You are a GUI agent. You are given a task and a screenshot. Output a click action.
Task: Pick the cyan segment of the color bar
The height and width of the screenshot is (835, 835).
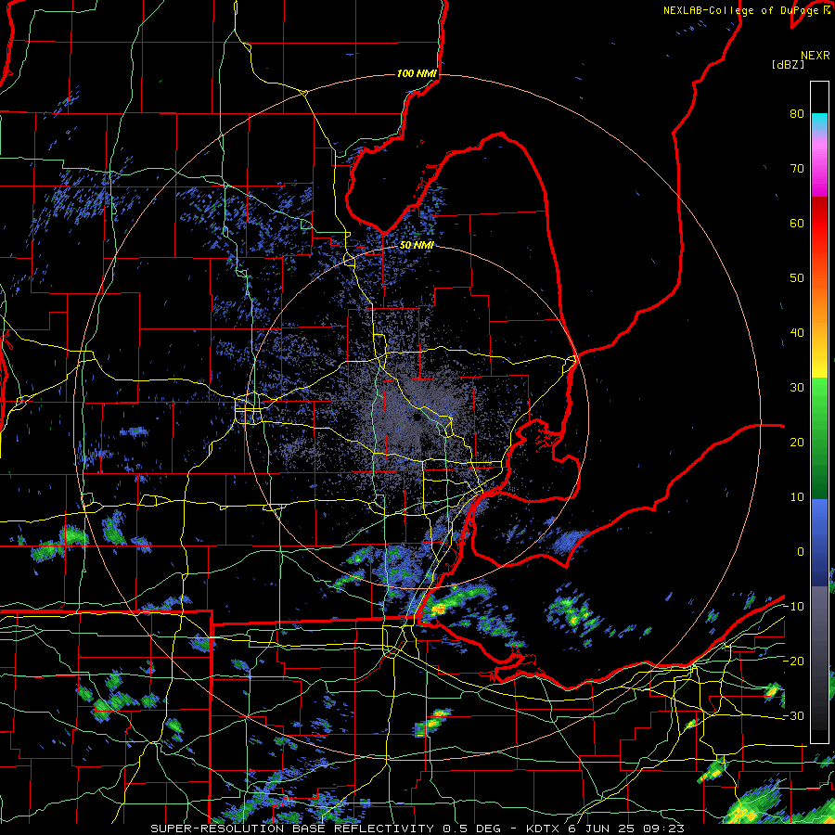point(819,122)
